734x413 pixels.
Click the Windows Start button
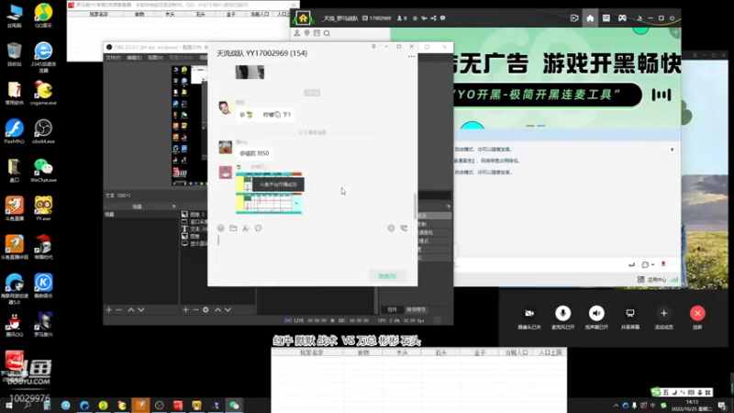(8, 405)
